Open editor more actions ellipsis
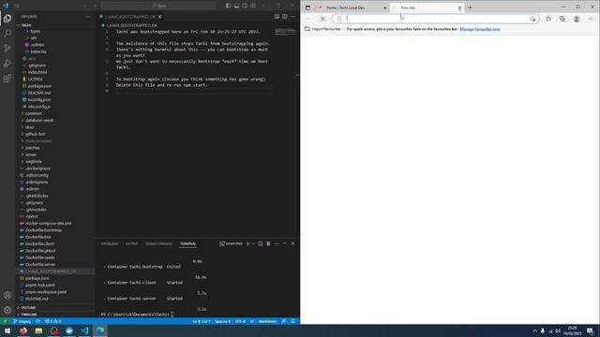600x337 pixels. coord(292,17)
